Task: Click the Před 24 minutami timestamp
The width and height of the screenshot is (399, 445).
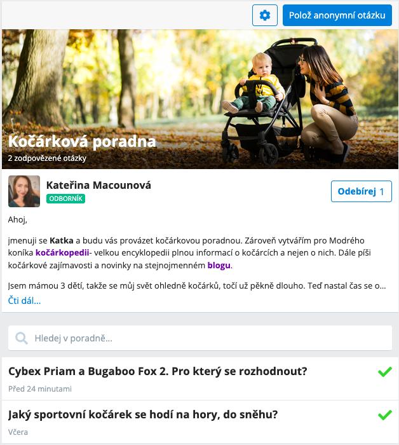Action: [39, 389]
